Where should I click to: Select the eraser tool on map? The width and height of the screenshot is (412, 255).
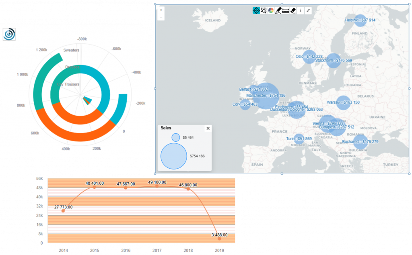(x=293, y=10)
